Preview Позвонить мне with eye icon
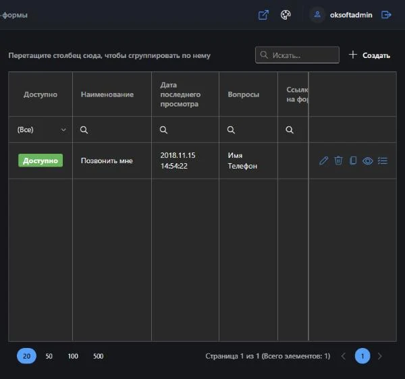405x379 pixels. click(x=368, y=161)
